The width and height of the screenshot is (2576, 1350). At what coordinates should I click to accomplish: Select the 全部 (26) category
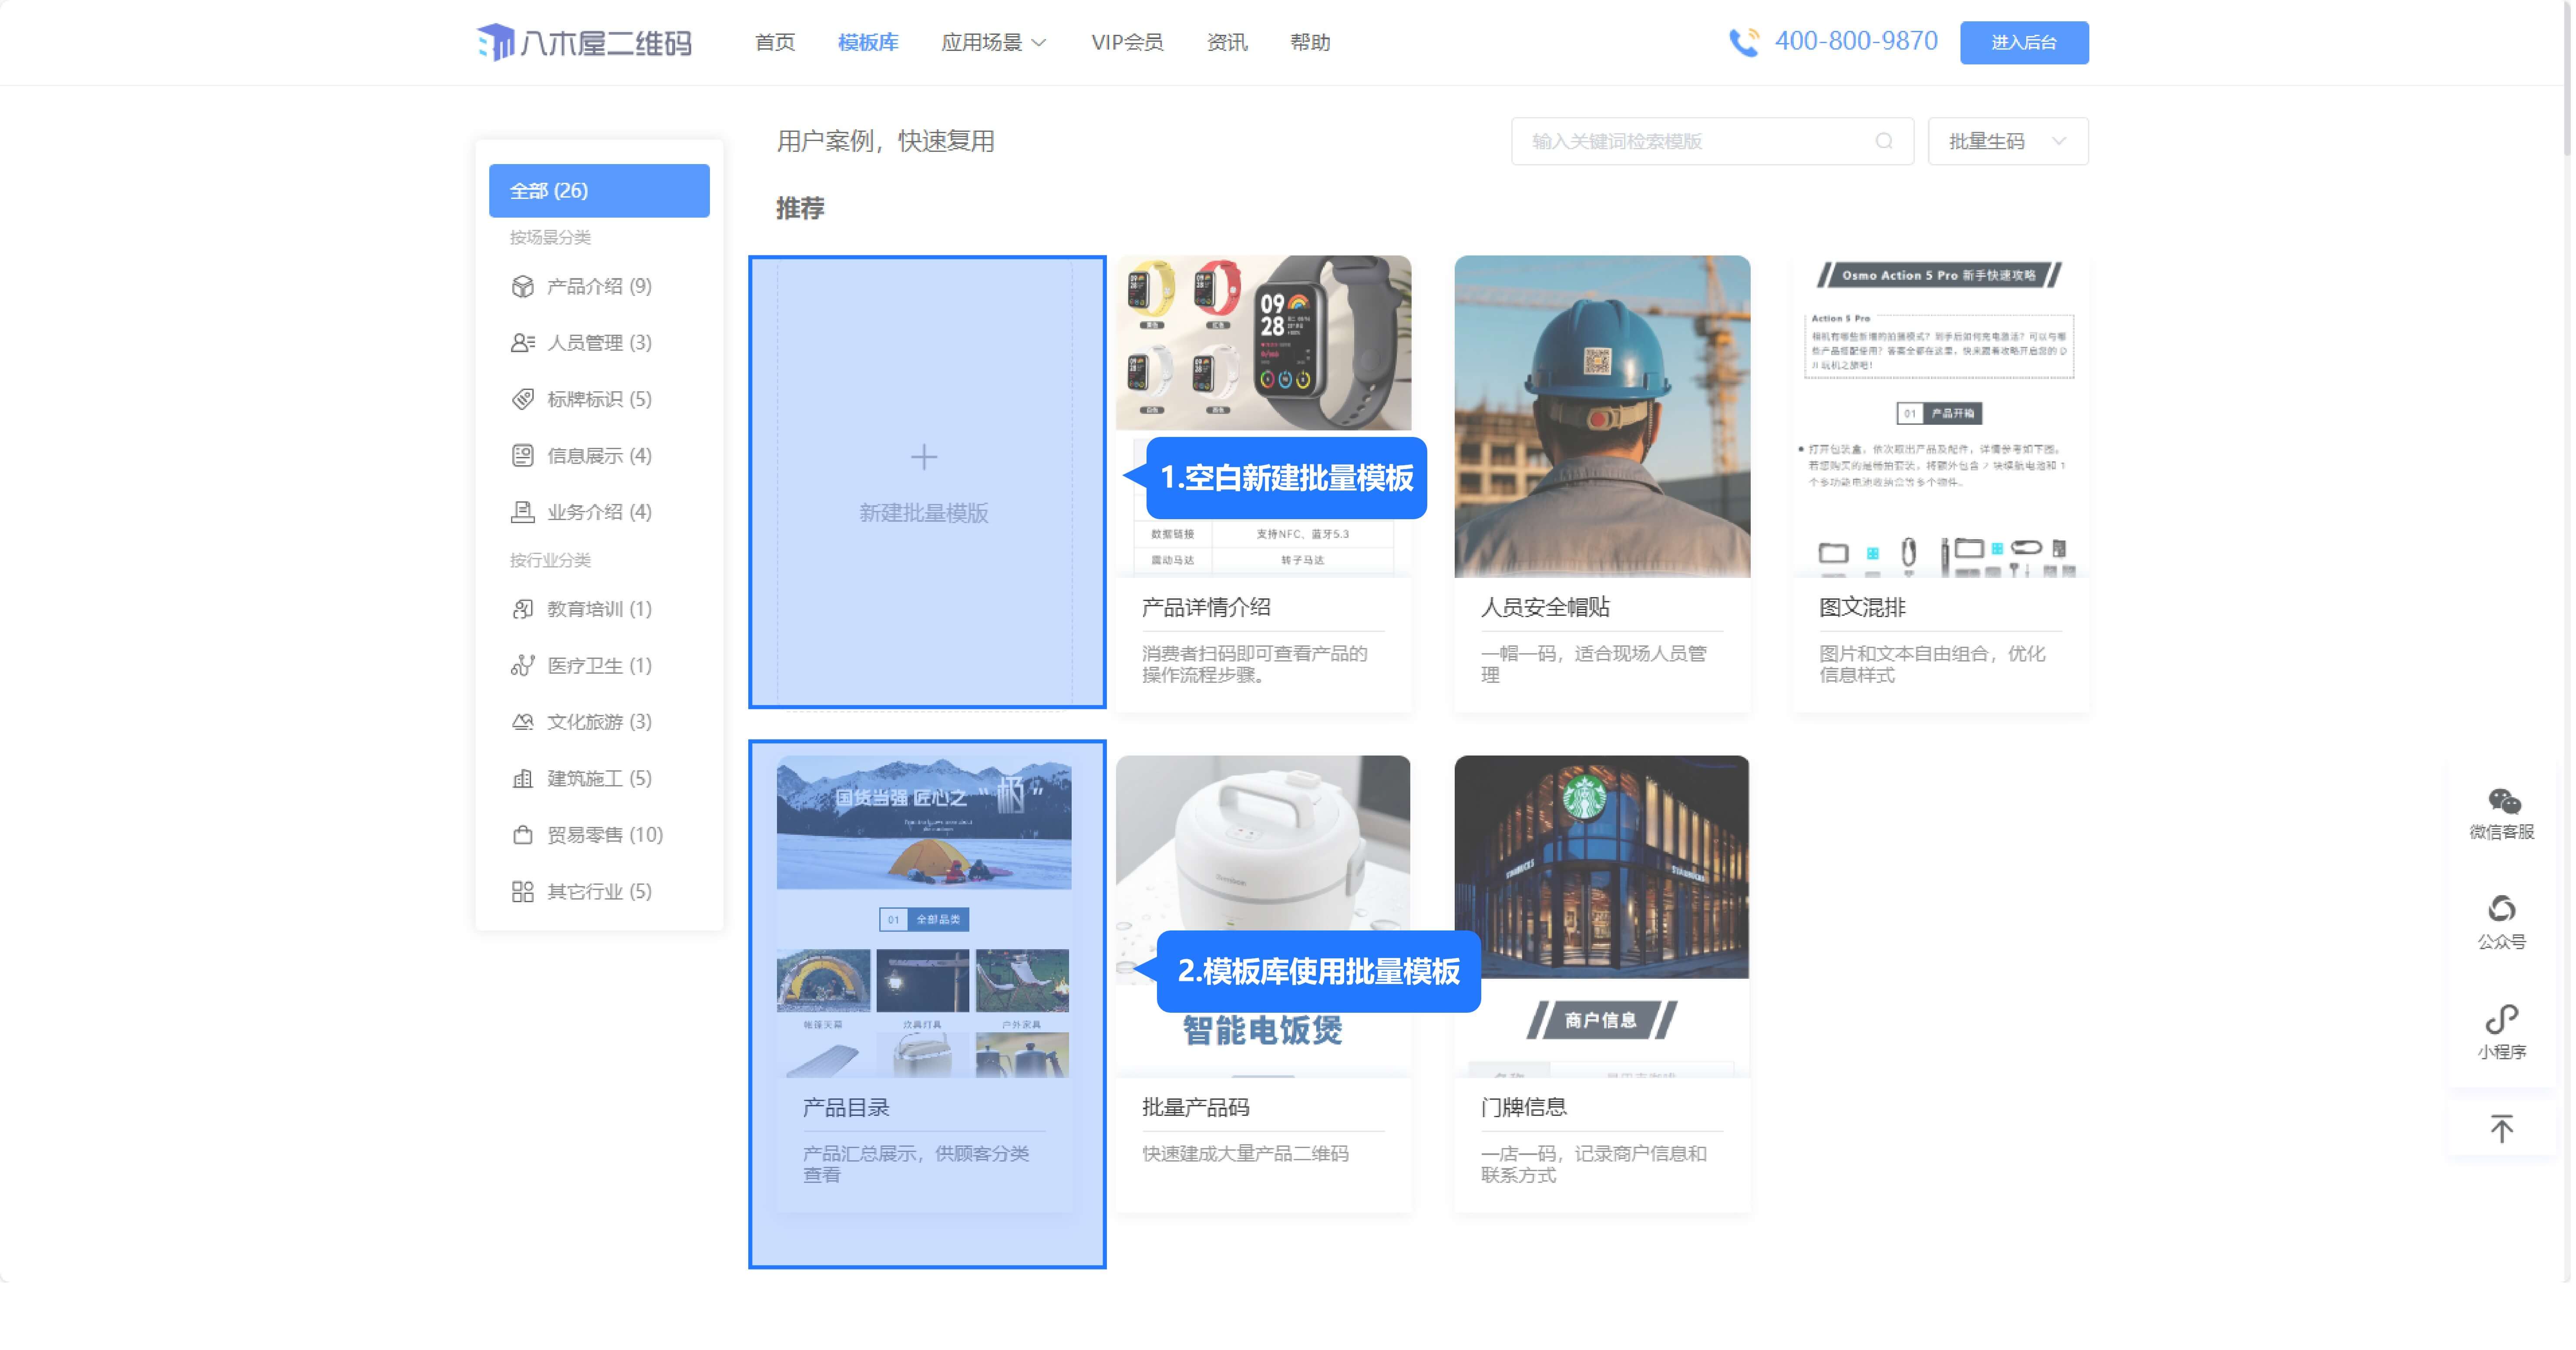coord(599,190)
